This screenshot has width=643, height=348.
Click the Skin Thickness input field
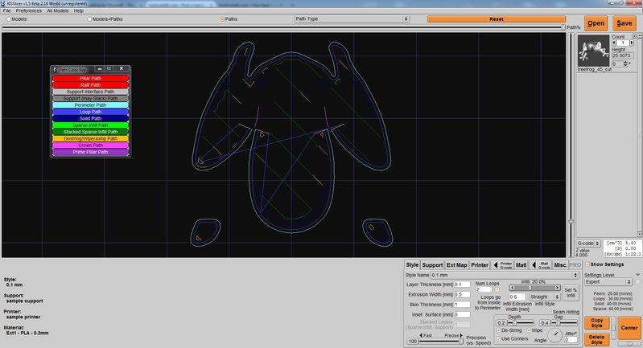(x=462, y=304)
